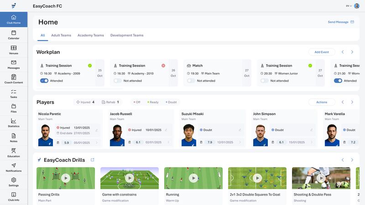Open 2v1 3v2 Double Squares To Goal thumbnail
Viewport: 365px width, 205px height.
(257, 178)
